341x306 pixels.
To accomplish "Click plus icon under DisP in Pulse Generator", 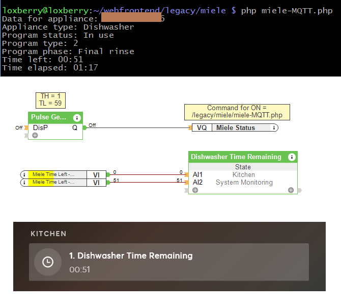I will (x=35, y=135).
